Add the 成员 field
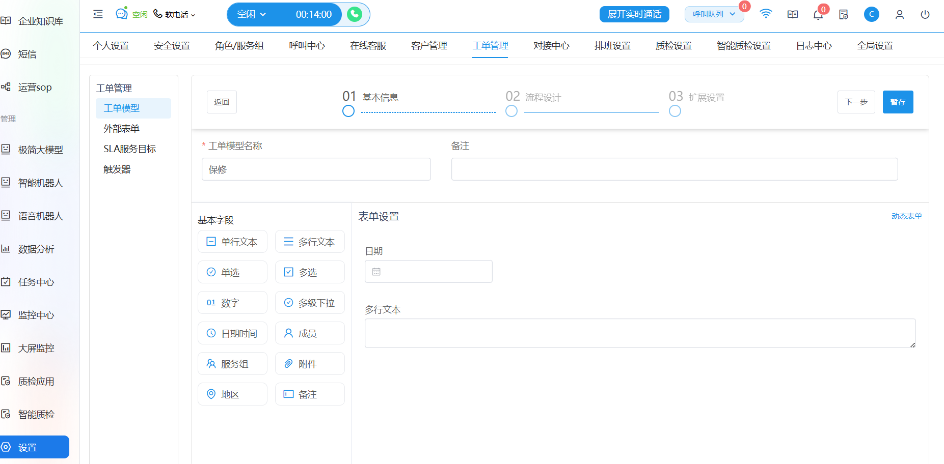Image resolution: width=944 pixels, height=464 pixels. coord(310,333)
